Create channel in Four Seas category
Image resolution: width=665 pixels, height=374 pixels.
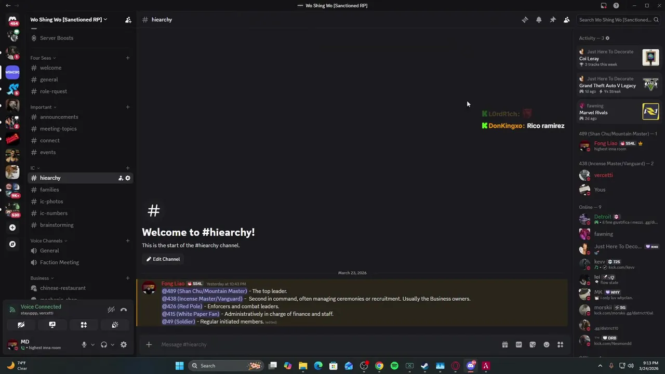(128, 58)
